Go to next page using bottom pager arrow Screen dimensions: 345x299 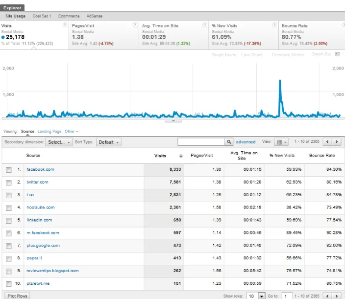pyautogui.click(x=337, y=296)
